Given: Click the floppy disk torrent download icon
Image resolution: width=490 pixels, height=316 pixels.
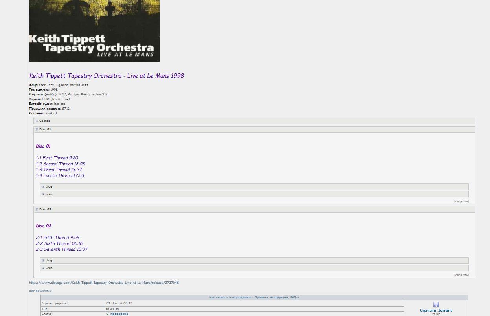Looking at the screenshot, I should click(436, 305).
